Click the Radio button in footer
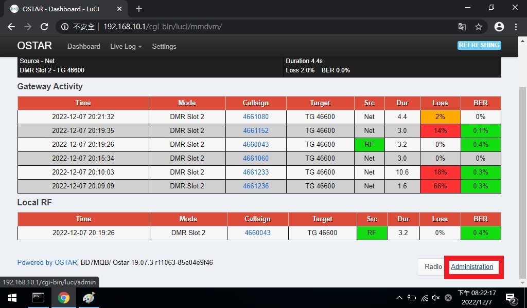 [433, 267]
